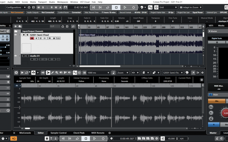Toggle the Snap icon beside Grid
The width and height of the screenshot is (228, 142).
click(x=156, y=7)
